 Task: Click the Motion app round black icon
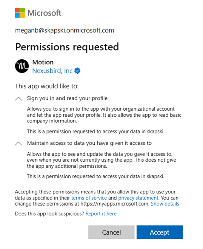pos(22,66)
